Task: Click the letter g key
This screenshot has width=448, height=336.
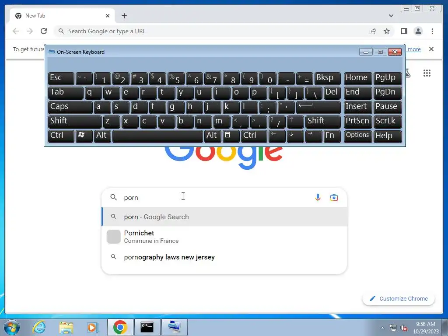Action: tap(176, 108)
